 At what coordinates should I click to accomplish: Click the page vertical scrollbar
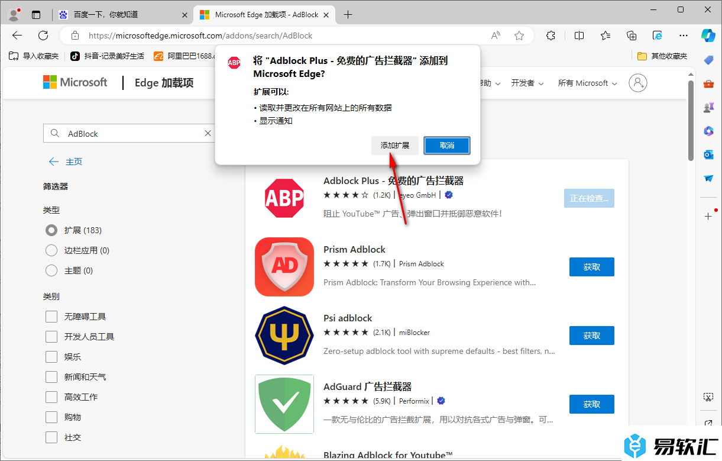(x=691, y=120)
